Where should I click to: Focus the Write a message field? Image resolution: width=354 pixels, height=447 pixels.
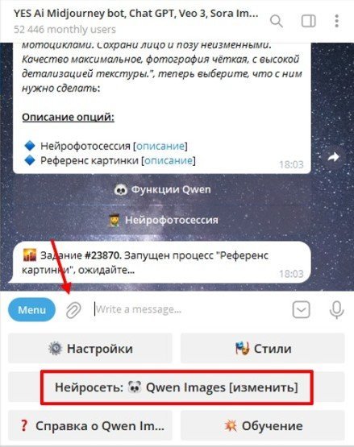pos(189,309)
